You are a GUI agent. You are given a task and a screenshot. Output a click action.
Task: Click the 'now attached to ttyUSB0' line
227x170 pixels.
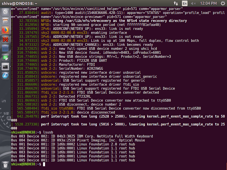point(91,101)
